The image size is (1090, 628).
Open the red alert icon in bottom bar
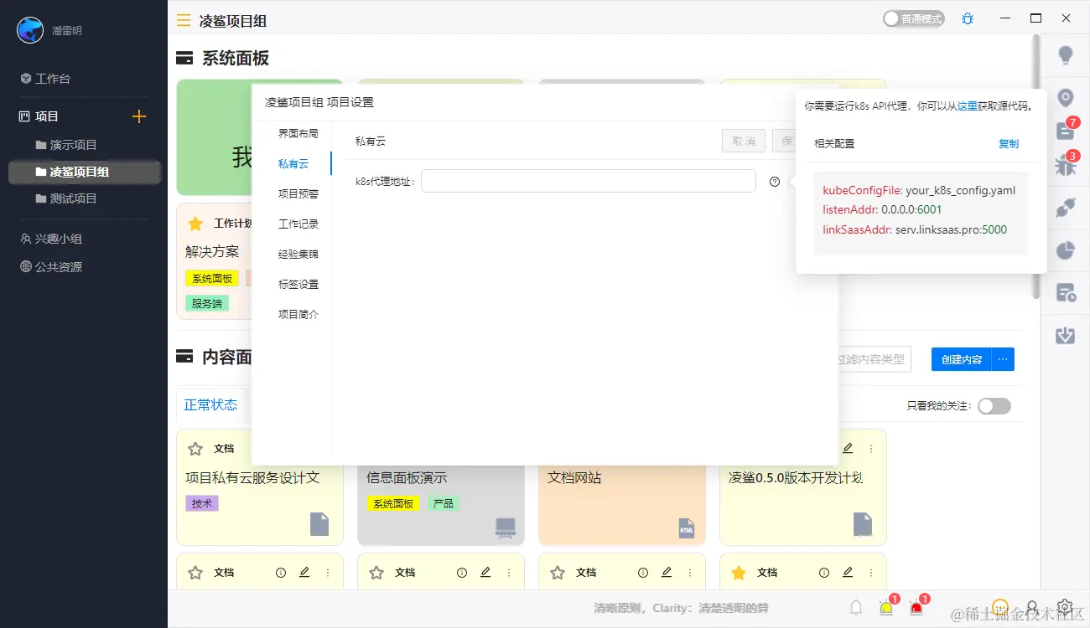pyautogui.click(x=916, y=608)
